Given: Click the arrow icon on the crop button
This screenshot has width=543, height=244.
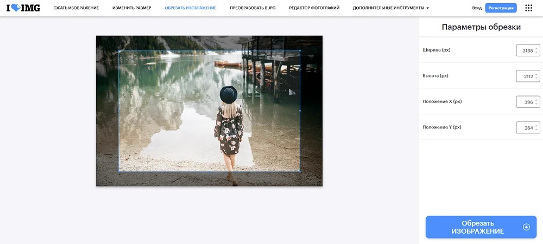Looking at the screenshot, I should pos(526,227).
